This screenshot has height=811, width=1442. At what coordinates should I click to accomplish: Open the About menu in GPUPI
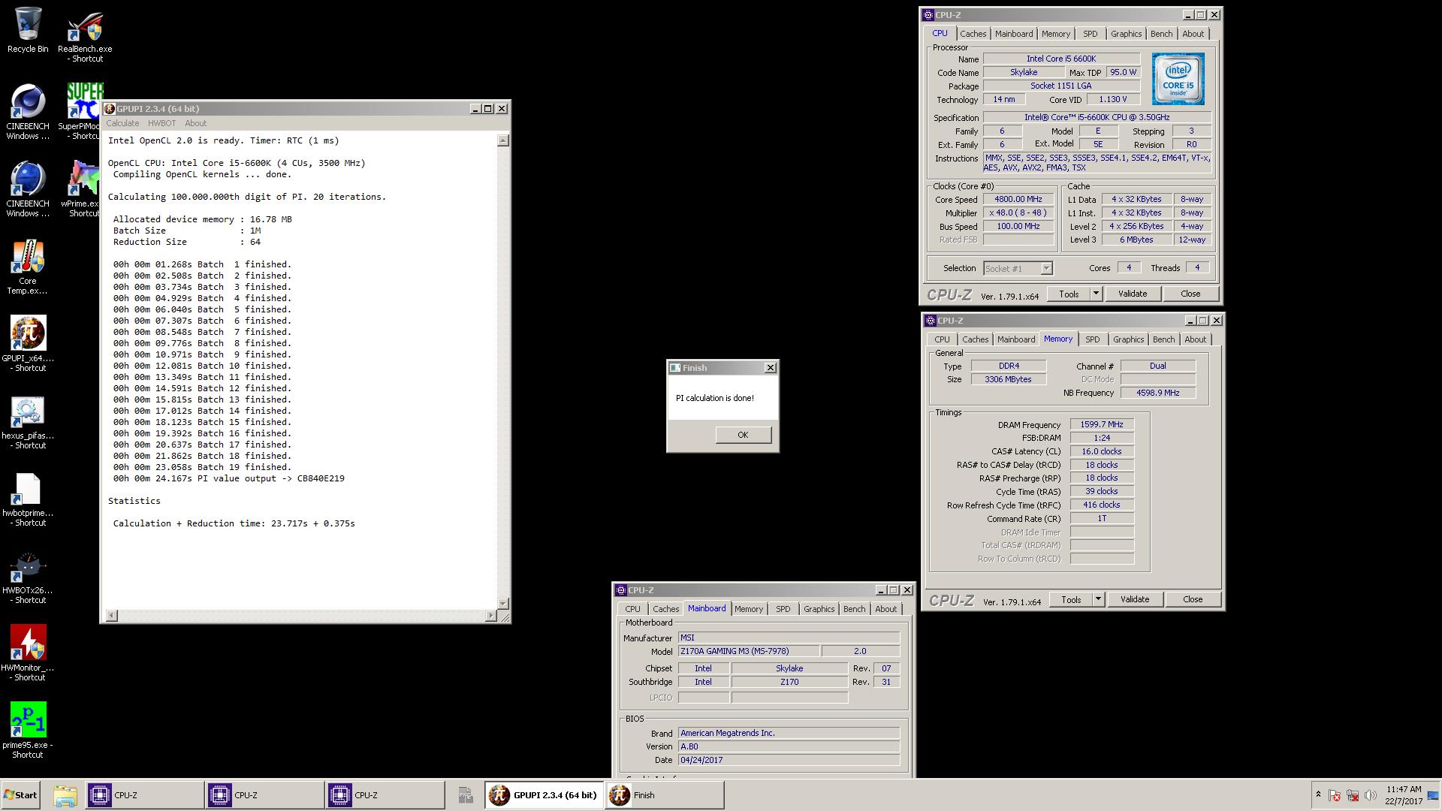pos(195,123)
